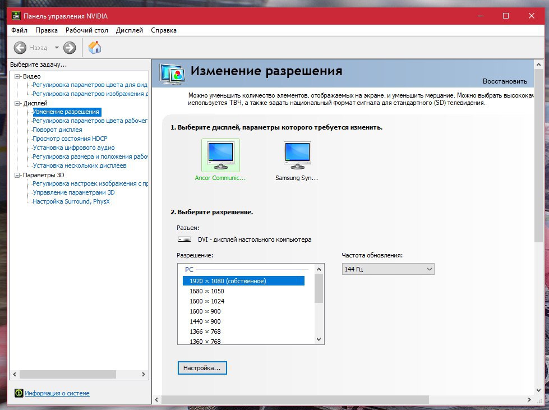Click the Back arrow toolbar icon
549x410 pixels.
click(x=20, y=48)
